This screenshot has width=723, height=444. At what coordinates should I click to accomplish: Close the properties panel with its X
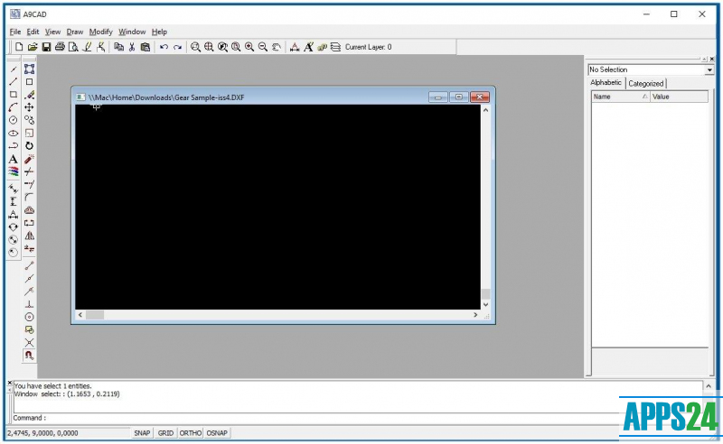712,59
